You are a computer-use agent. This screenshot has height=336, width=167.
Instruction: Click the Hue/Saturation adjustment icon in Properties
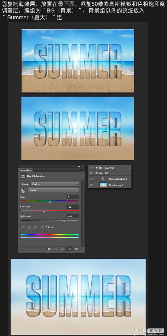(23, 176)
